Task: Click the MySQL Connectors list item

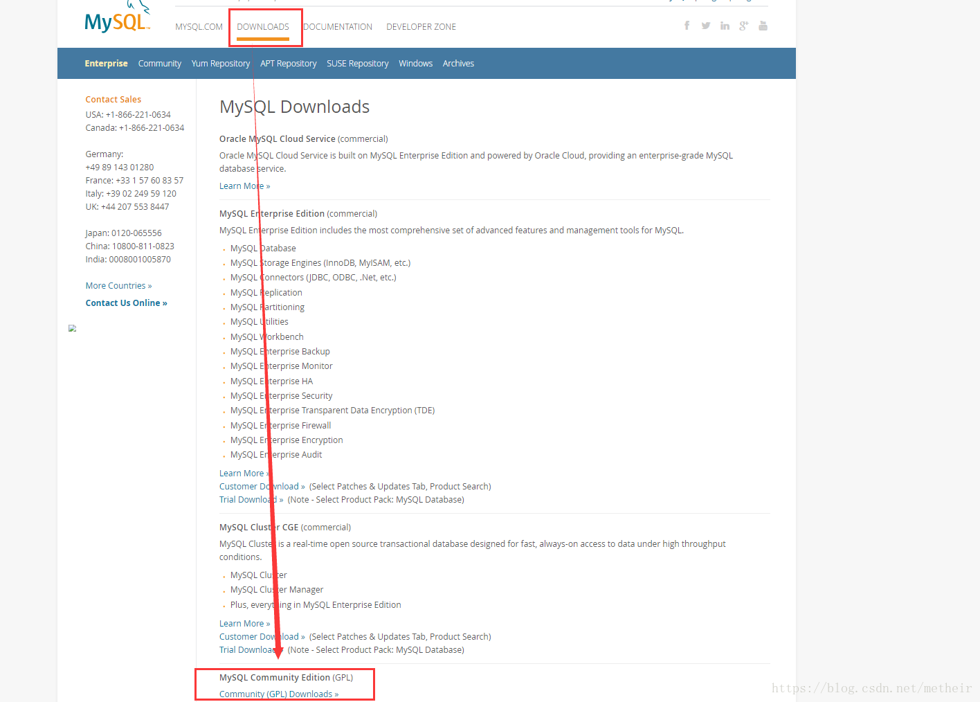Action: [314, 278]
